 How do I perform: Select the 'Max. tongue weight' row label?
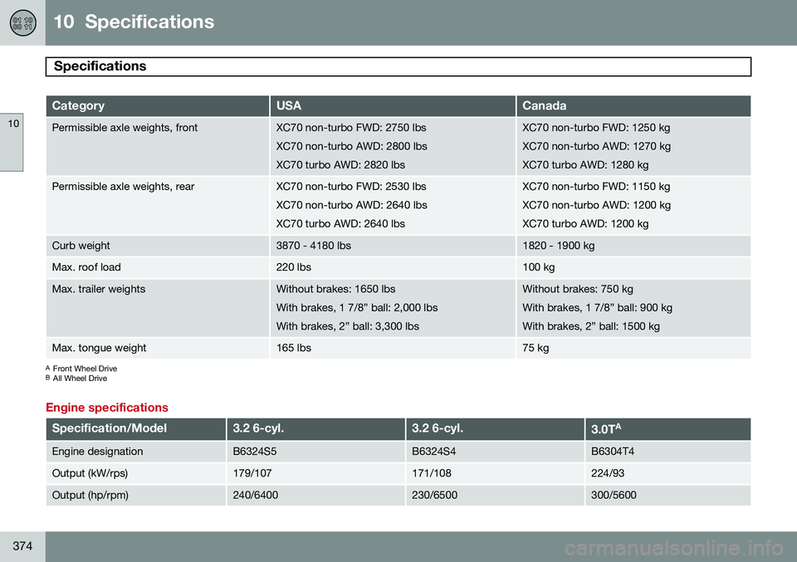click(x=99, y=348)
